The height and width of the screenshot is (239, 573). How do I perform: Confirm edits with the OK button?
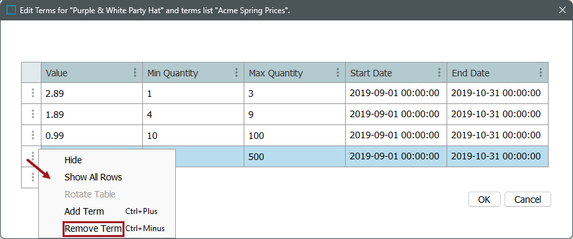click(484, 199)
